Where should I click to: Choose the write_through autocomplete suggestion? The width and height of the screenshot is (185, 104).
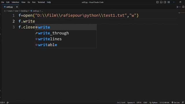[66, 33]
